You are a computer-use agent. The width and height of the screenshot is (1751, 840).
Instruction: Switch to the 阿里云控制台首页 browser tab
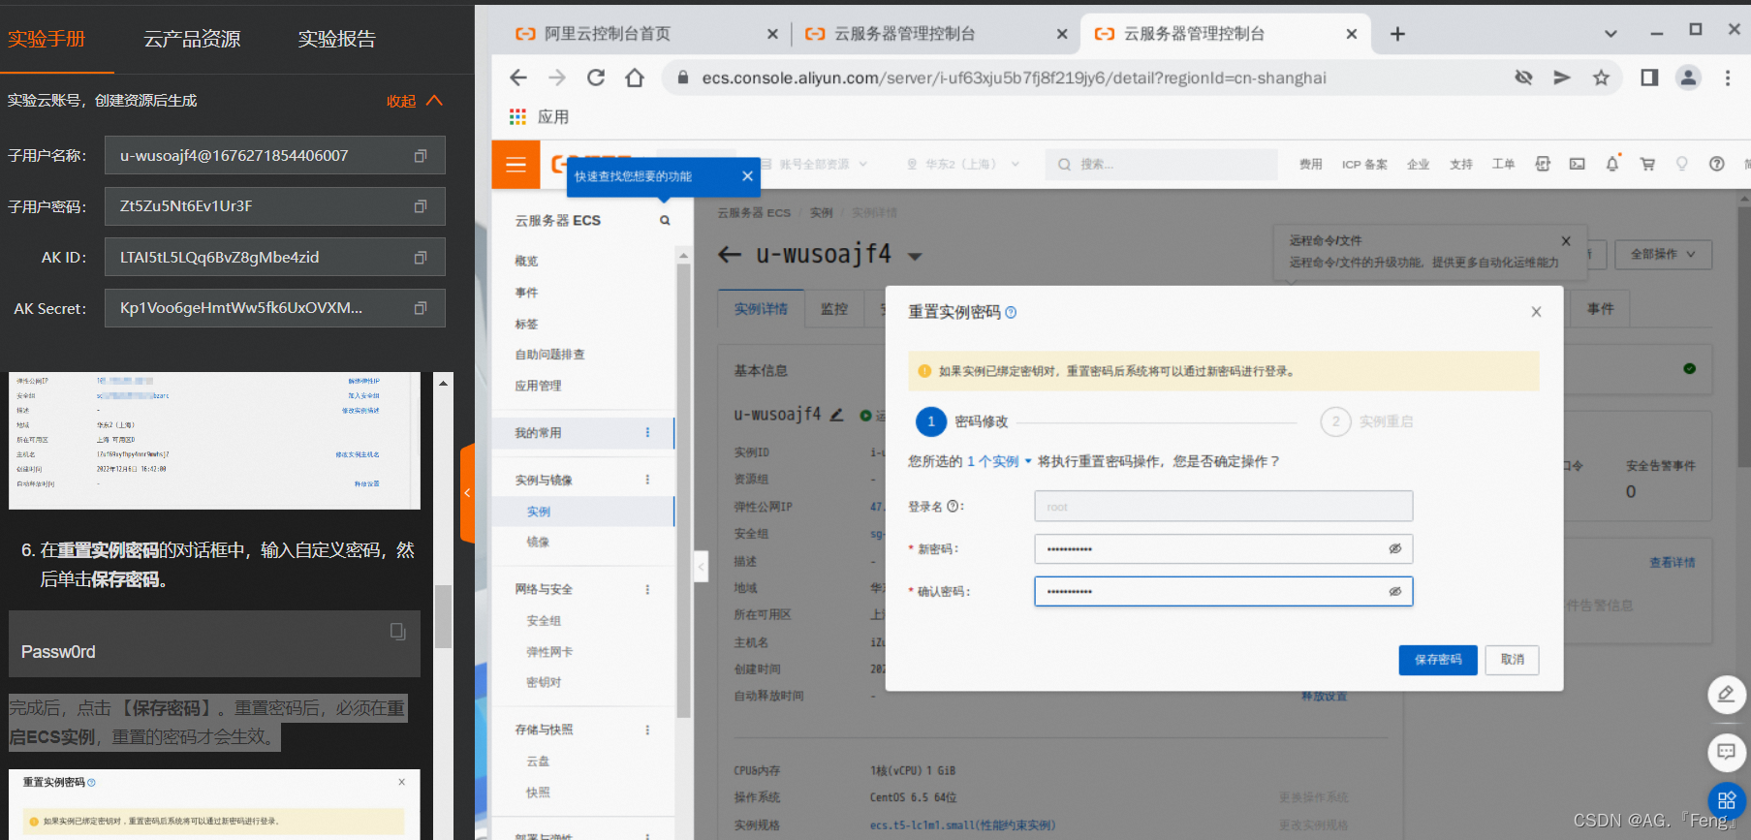click(x=640, y=34)
